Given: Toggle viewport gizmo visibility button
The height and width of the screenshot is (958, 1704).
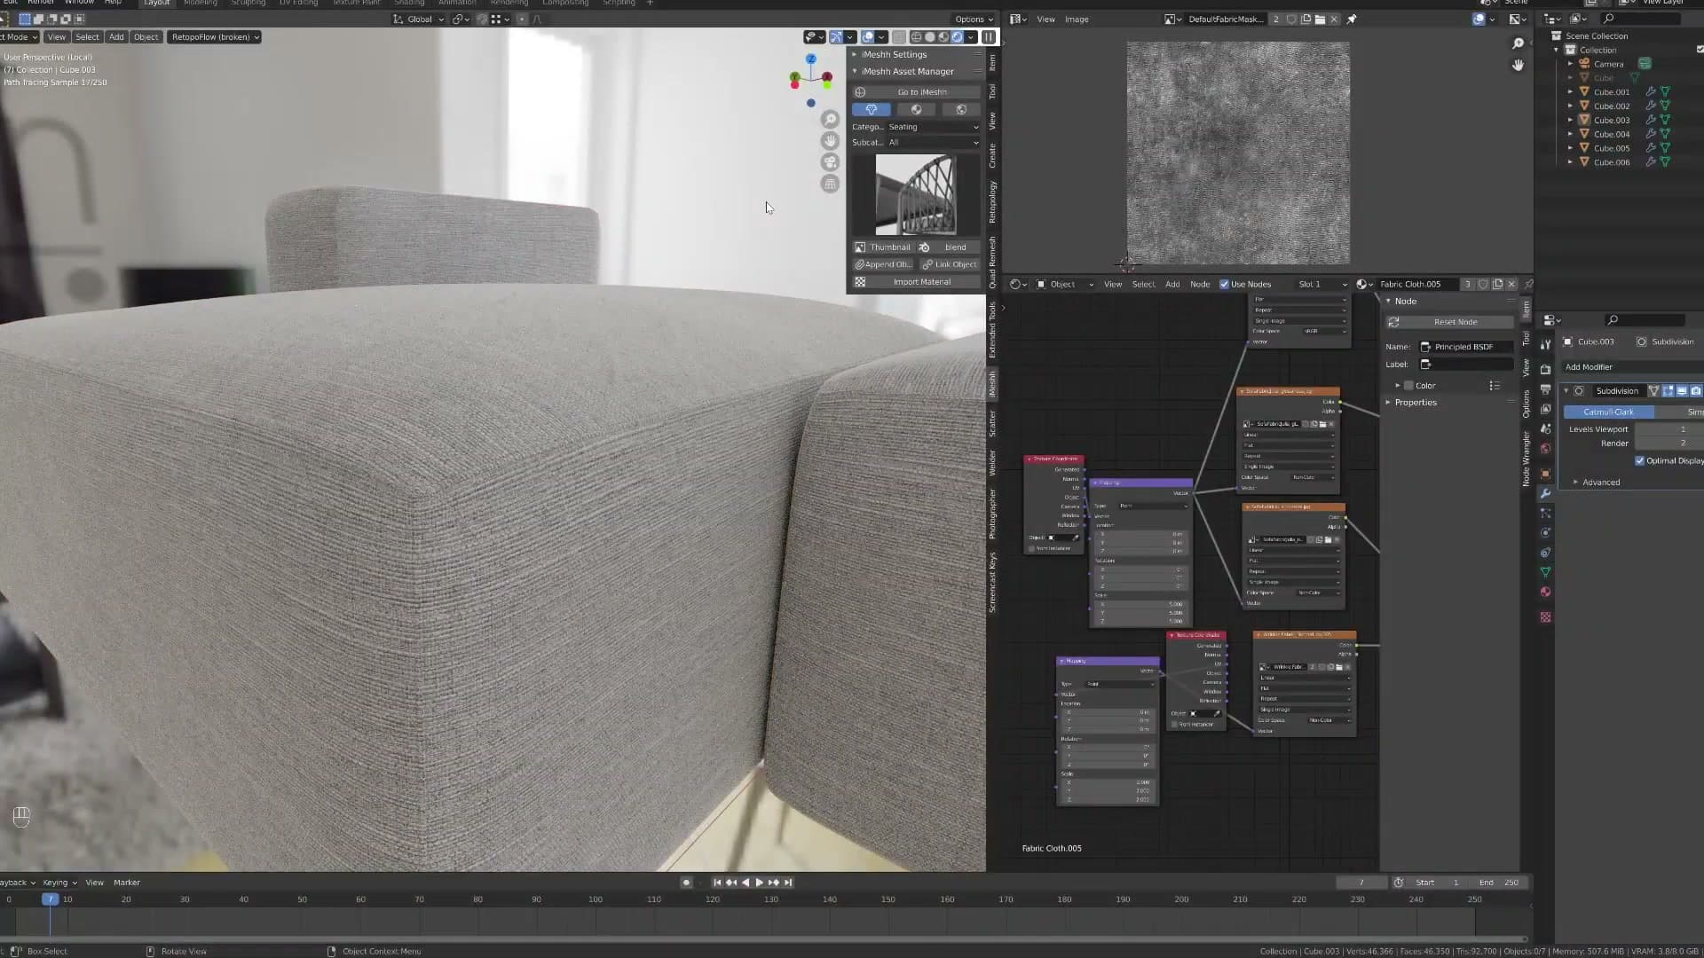Looking at the screenshot, I should [x=836, y=37].
